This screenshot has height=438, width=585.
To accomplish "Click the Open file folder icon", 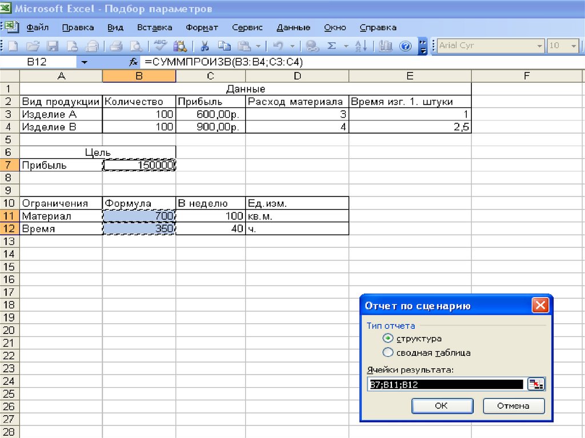I will [x=33, y=46].
